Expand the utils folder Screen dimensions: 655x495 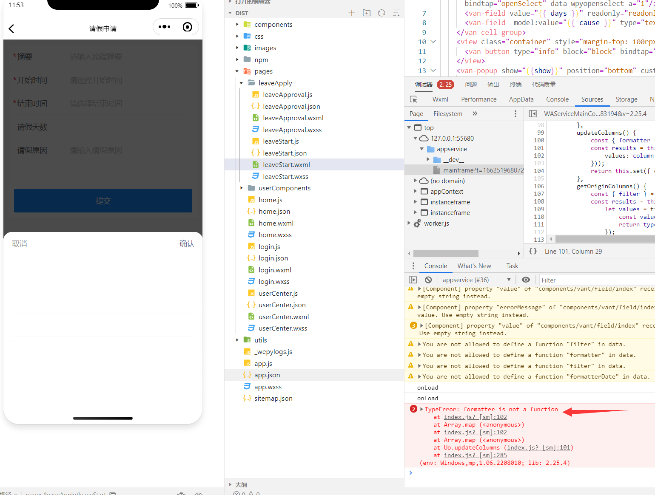pos(237,340)
